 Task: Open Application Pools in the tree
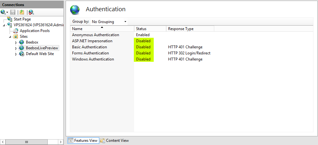[35, 31]
